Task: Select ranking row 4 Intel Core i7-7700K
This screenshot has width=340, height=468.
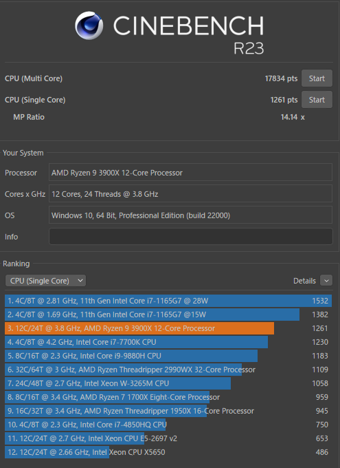Action: (168, 342)
